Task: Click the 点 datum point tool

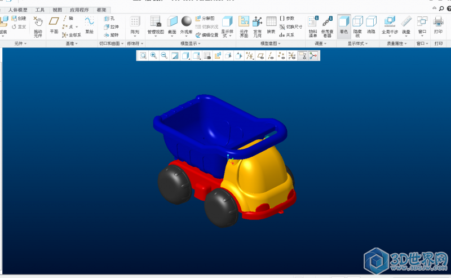Action: coord(68,27)
